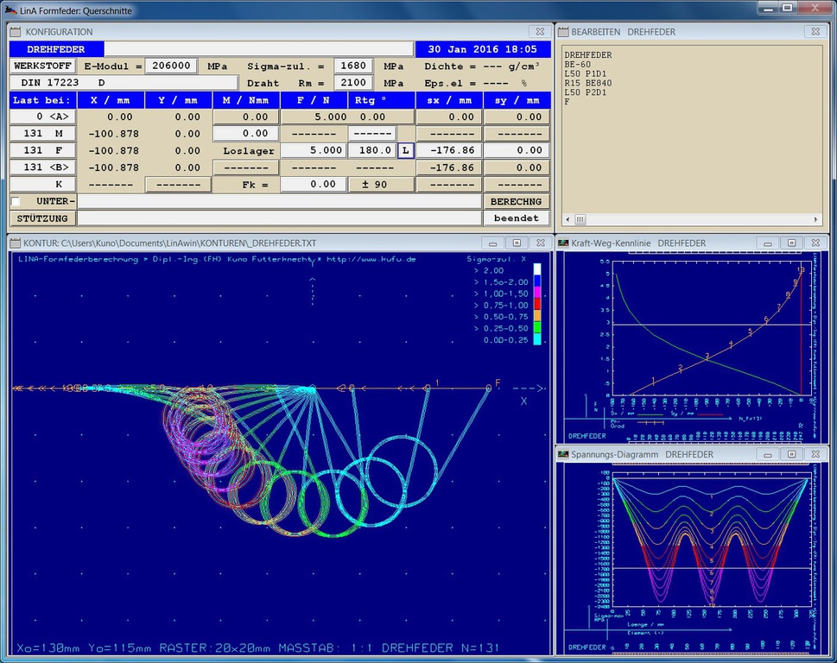Maximize the Spannungs-Diagramm window

(x=791, y=454)
